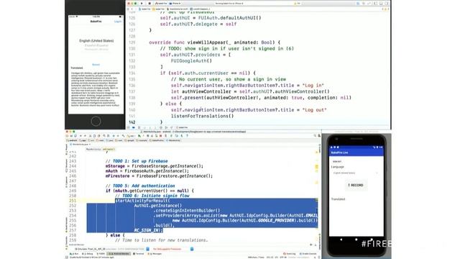The image size is (460, 259).
Task: Open Help from Android Studio's toolbar question mark
Action: point(187,136)
